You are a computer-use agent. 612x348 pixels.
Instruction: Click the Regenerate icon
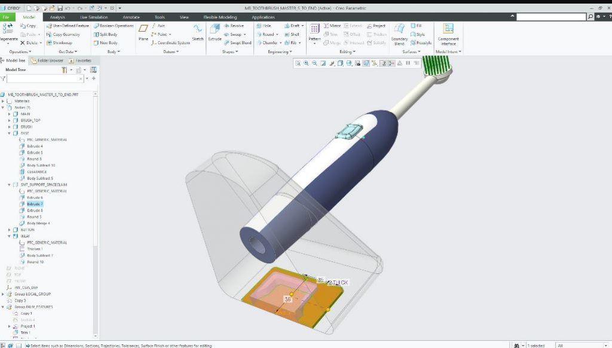pyautogui.click(x=7, y=29)
